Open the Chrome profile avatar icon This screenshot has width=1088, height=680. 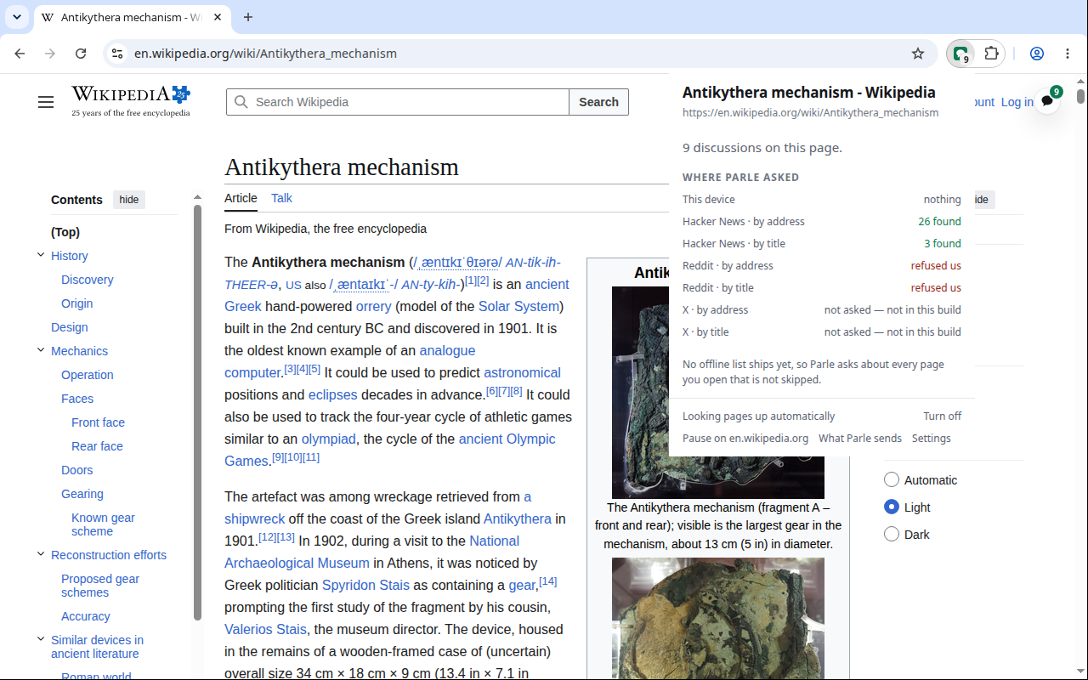click(1037, 54)
